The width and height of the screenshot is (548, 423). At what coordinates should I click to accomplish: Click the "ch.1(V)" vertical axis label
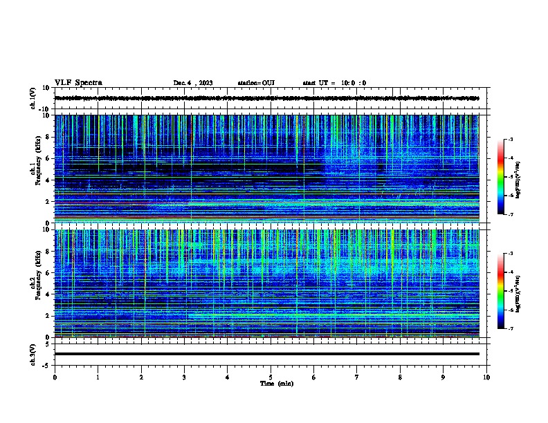[33, 98]
